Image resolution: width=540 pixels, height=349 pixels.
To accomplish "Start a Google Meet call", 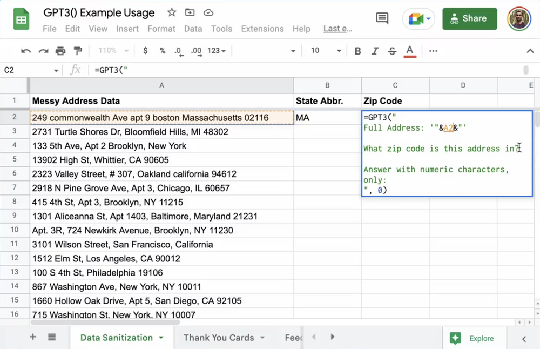I will 415,18.
